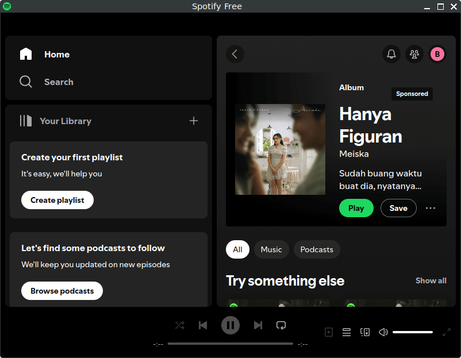This screenshot has width=461, height=358.
Task: Click the Spotify logo in the title bar
Action: tap(7, 6)
